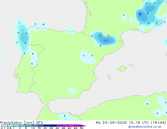
Task: Click the Ibiza island on the map
Action: (109, 76)
